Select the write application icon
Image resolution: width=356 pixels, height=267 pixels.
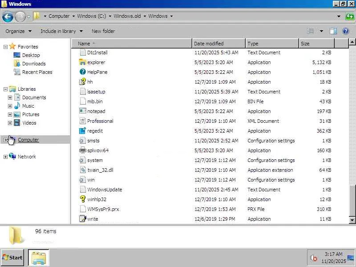pyautogui.click(x=82, y=219)
